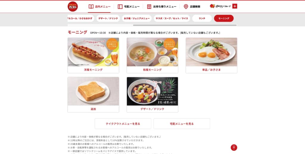This screenshot has width=305, height=154.
Task: Open 洋風モーニング hot dog thumbnail
Action: tap(93, 52)
